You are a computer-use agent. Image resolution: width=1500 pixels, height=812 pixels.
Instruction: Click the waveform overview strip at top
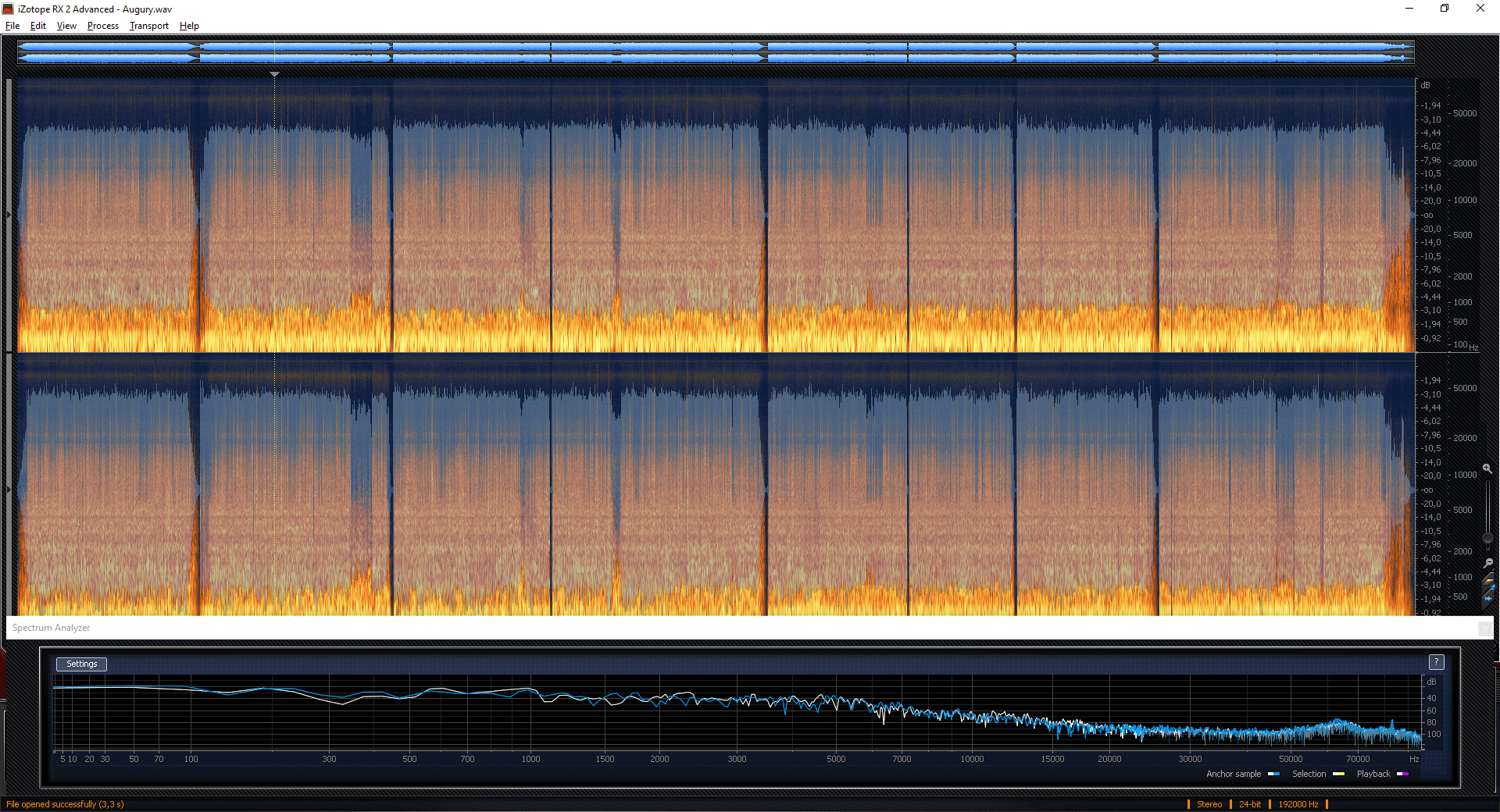click(716, 52)
